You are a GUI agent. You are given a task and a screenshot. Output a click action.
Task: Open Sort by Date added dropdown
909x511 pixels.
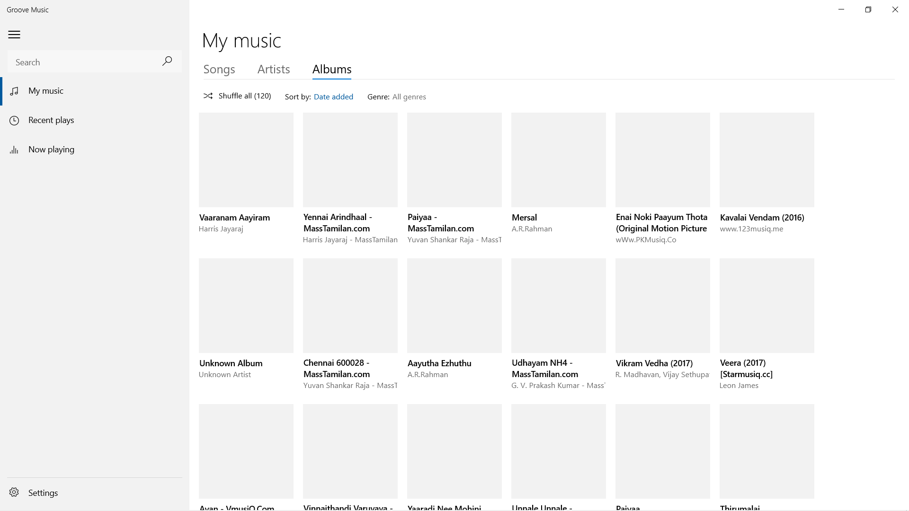[x=333, y=97]
